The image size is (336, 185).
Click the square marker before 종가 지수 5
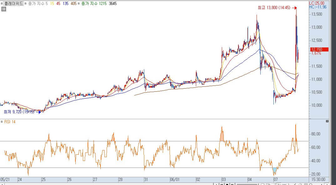26,3
